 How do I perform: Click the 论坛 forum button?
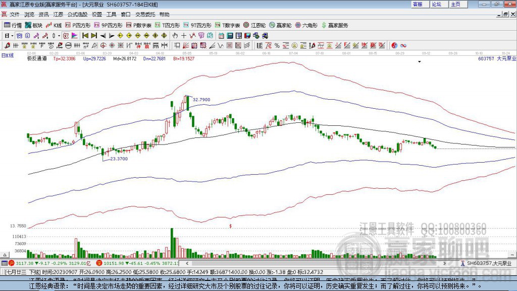coord(436,4)
